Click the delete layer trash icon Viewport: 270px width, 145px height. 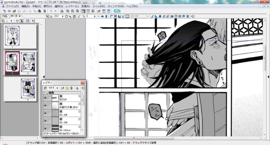tap(71, 88)
